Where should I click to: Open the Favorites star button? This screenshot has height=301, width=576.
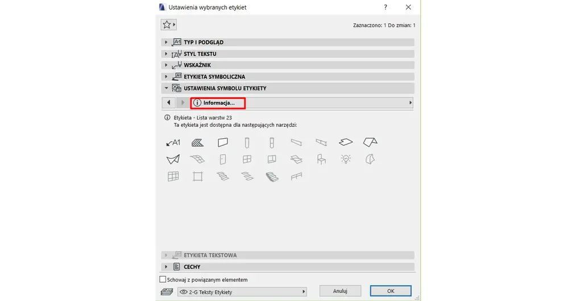(x=169, y=24)
